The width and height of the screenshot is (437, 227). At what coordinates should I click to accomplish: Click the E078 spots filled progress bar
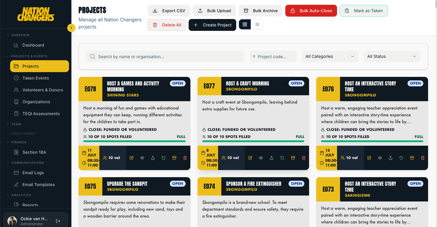pos(134,141)
